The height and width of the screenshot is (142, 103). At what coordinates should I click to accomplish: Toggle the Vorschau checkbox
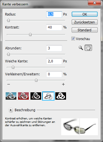click(73, 39)
